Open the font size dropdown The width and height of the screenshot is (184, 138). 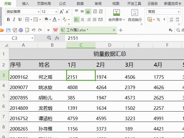[x=56, y=12]
